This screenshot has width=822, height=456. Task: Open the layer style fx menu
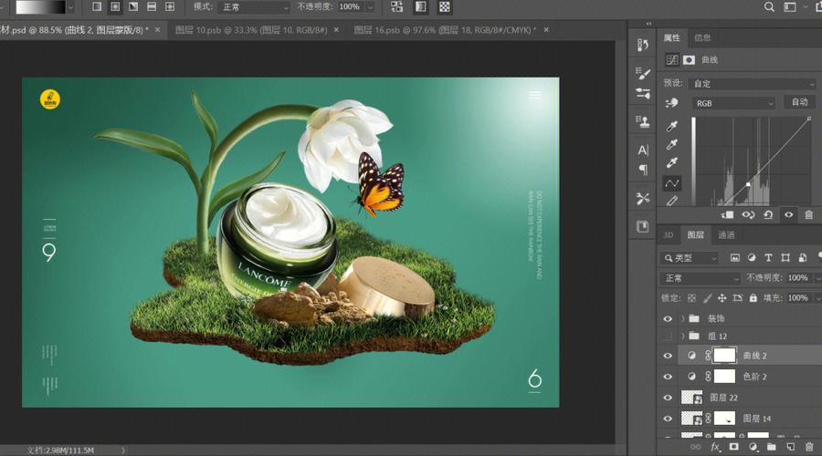pyautogui.click(x=715, y=447)
